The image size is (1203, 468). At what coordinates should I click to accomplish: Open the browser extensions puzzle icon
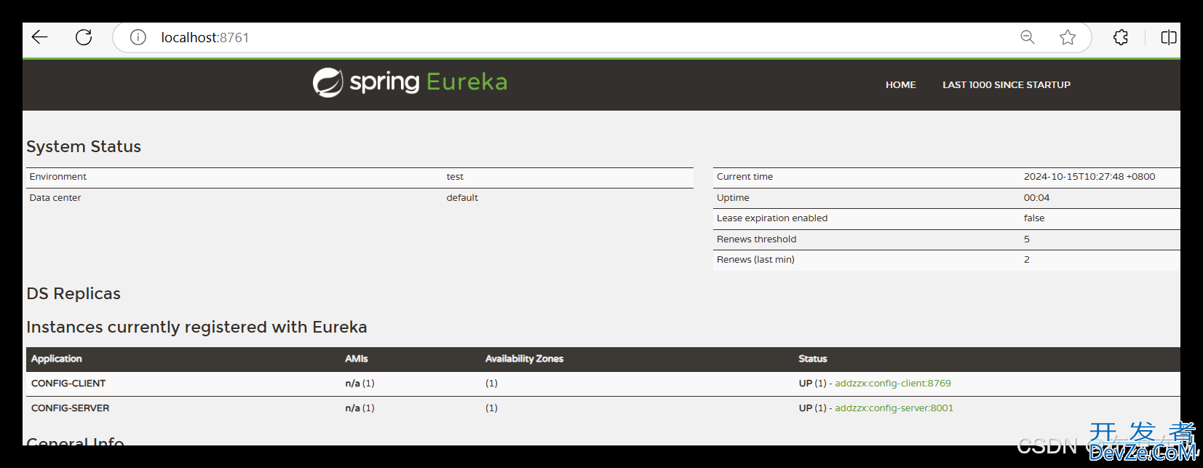click(1121, 37)
